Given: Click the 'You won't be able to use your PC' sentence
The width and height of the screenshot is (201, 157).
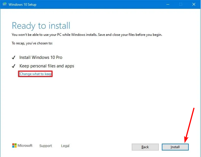Looking at the screenshot, I should 87,35.
